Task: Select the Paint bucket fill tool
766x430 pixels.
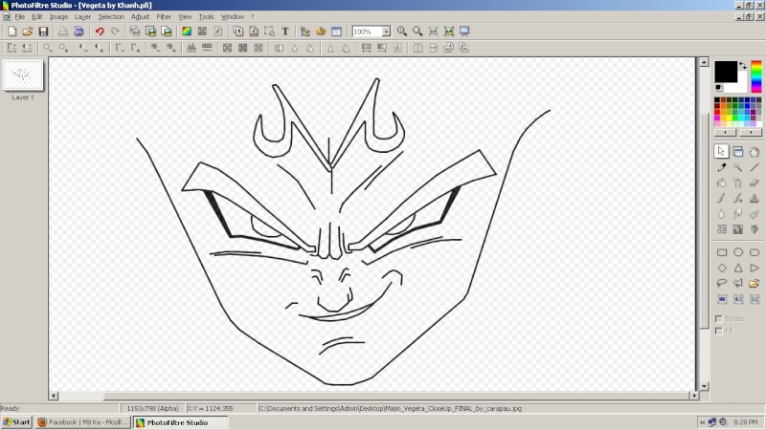Action: tap(722, 183)
